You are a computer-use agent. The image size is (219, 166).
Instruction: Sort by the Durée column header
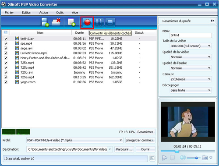80,32
